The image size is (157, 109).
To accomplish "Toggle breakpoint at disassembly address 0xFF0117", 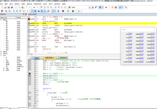I will coord(29,19).
